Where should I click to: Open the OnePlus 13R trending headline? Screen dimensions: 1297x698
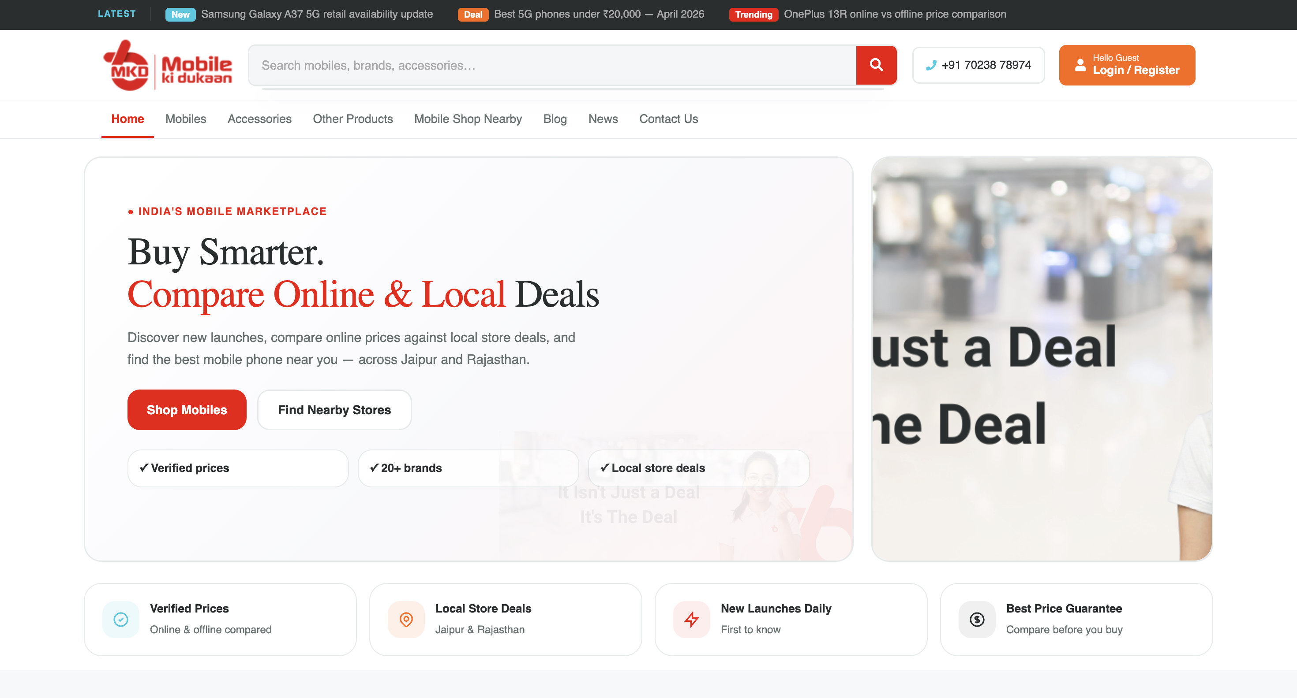point(895,14)
